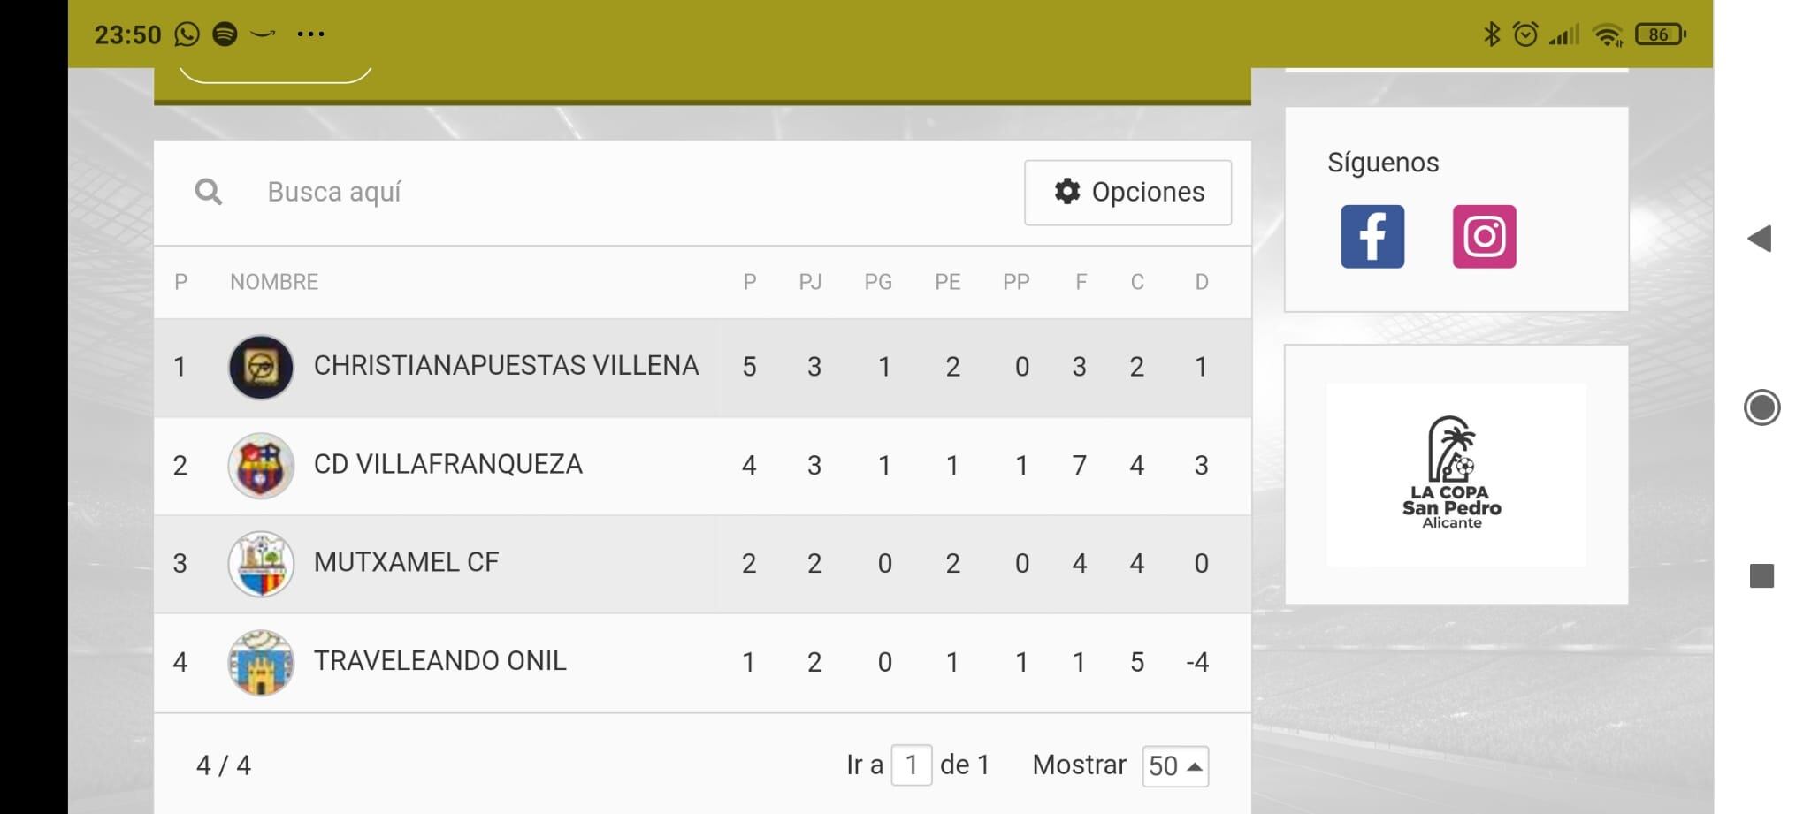Sort the table by NOMBRE column
The height and width of the screenshot is (814, 1811).
coord(274,282)
